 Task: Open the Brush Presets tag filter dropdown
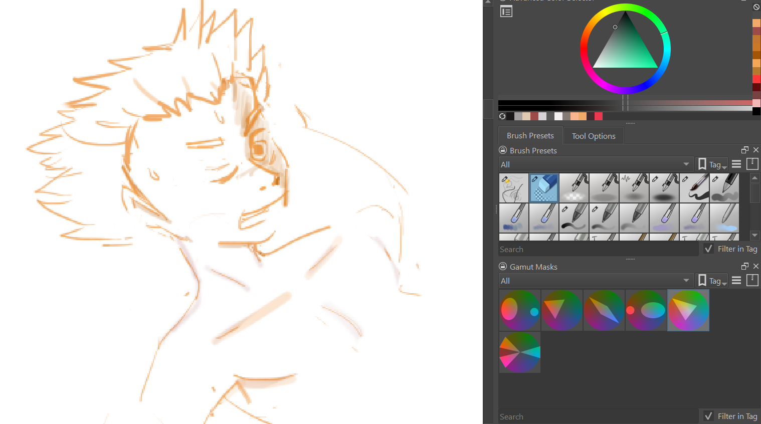596,164
